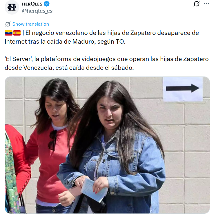Screen dimensions: 214x219
Task: Click the black arrow sign in photo
Action: [183, 88]
